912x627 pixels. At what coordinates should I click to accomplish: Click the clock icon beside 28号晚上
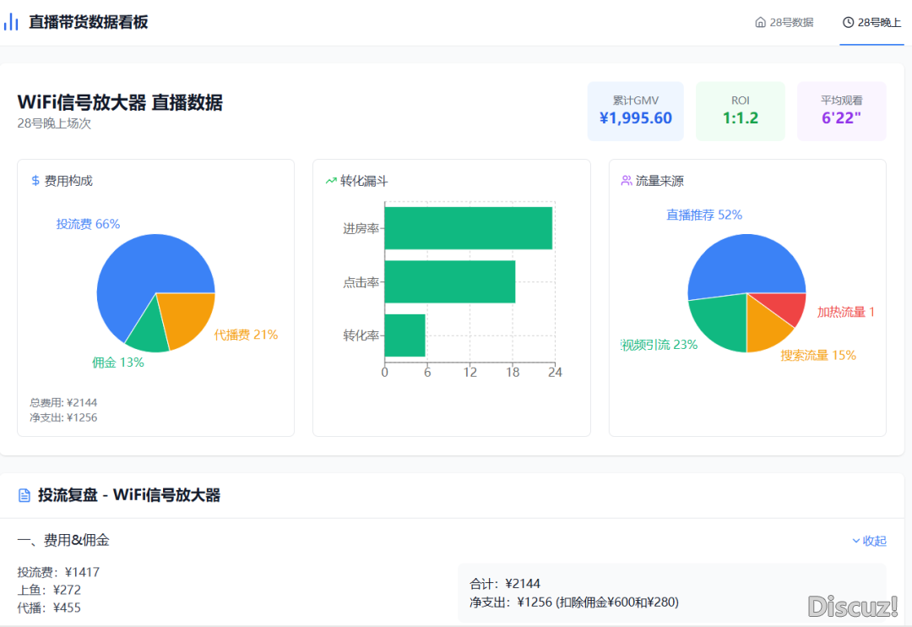[x=848, y=23]
